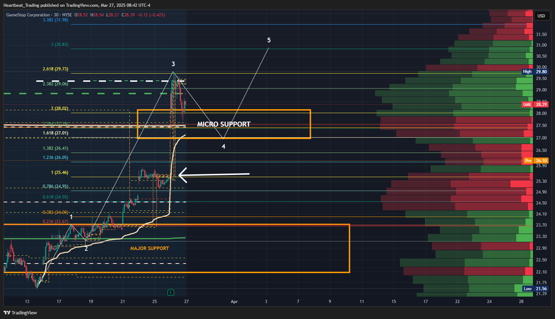Click the 21 date on time axis

tap(123, 302)
